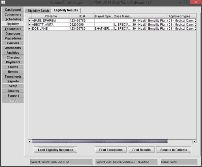Uncheck the ABBOTT, ANITA row checkbox

coord(30,25)
